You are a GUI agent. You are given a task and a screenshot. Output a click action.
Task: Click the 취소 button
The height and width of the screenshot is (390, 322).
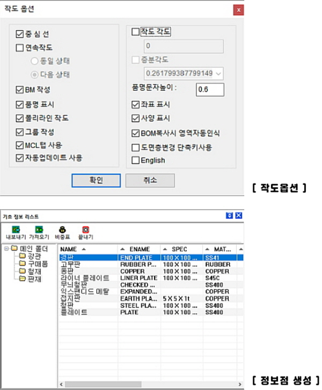pyautogui.click(x=150, y=180)
